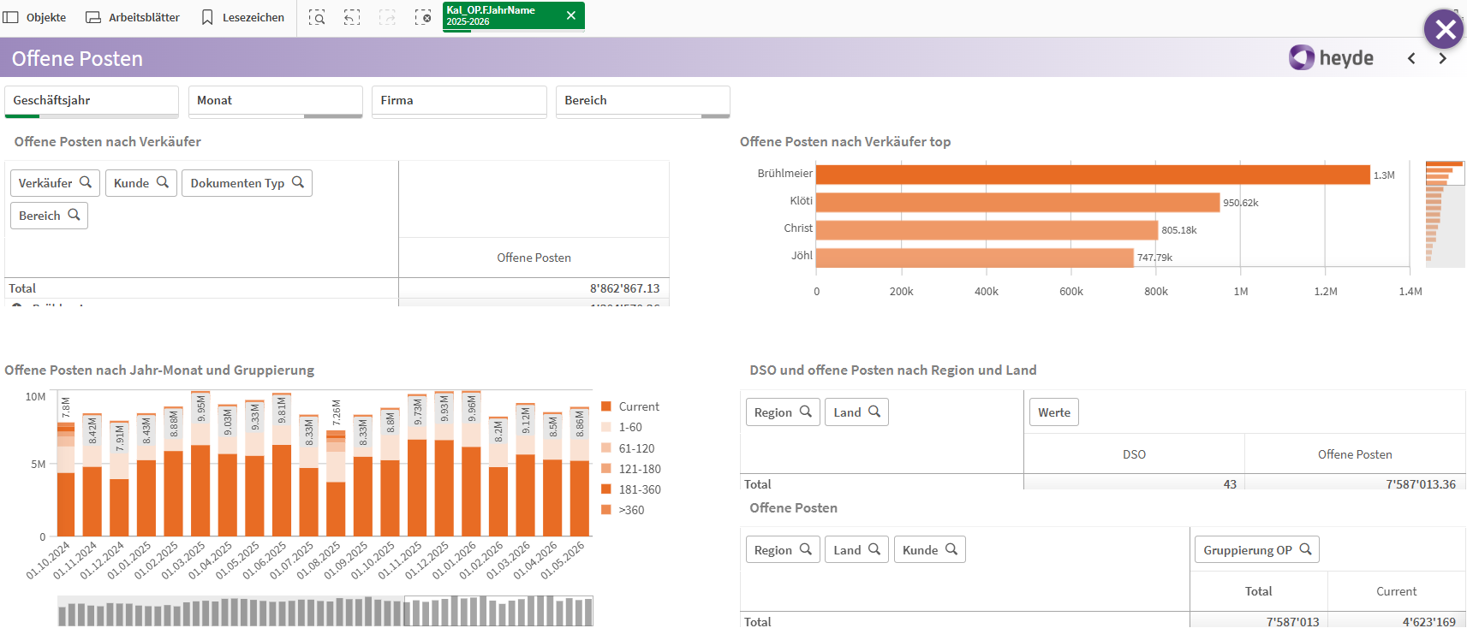Viewport: 1467px width, 634px height.
Task: Click the Werte pivot button
Action: 1053,412
